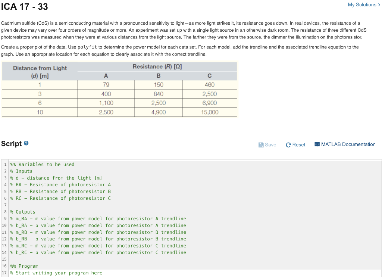Click code line about d distance from the light
The height and width of the screenshot is (277, 382).
point(56,178)
